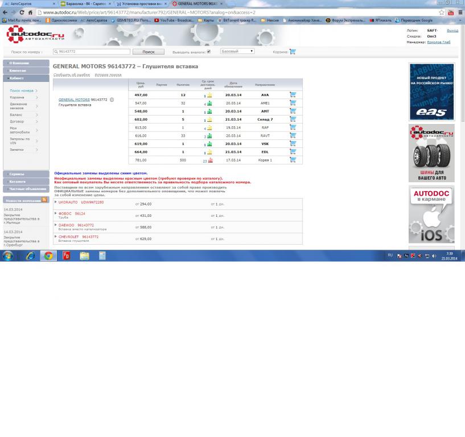Open the Базовый dropdown
This screenshot has width=465, height=437.
237,51
